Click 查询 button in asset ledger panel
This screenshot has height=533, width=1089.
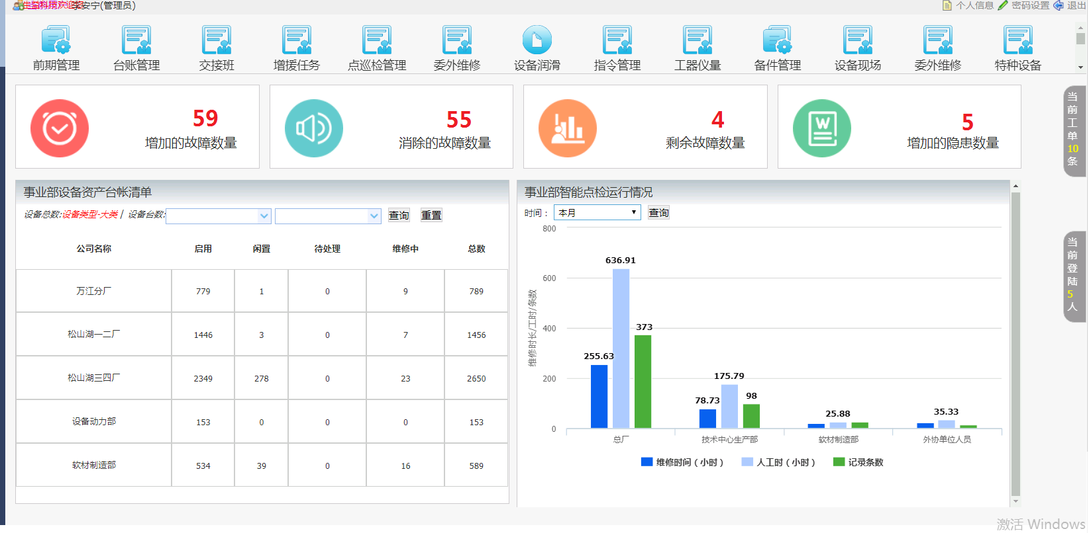(399, 215)
